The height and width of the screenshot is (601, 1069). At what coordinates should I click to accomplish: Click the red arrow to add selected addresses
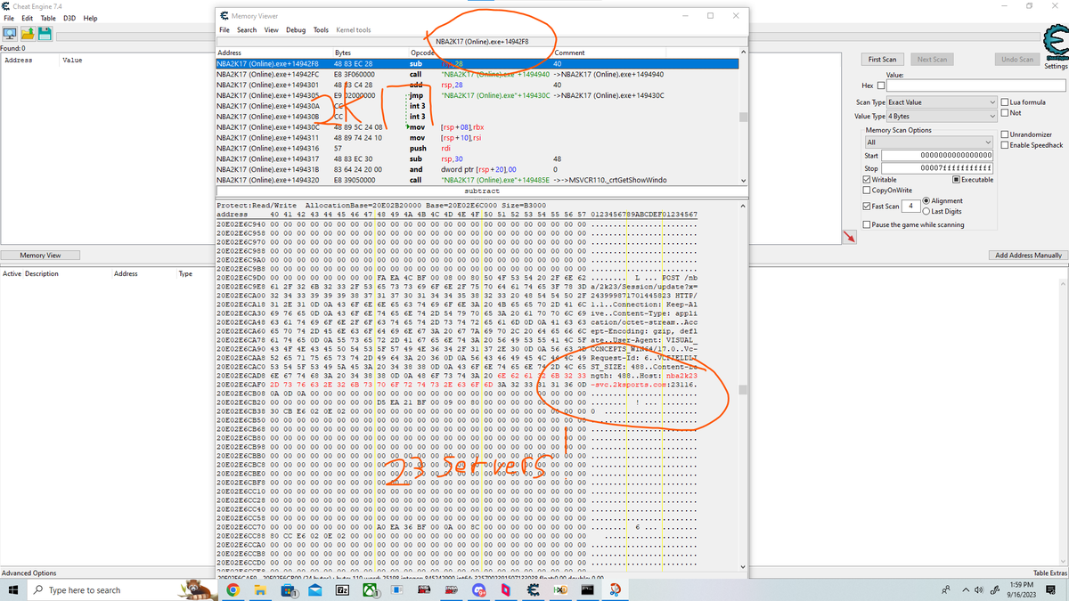click(849, 235)
